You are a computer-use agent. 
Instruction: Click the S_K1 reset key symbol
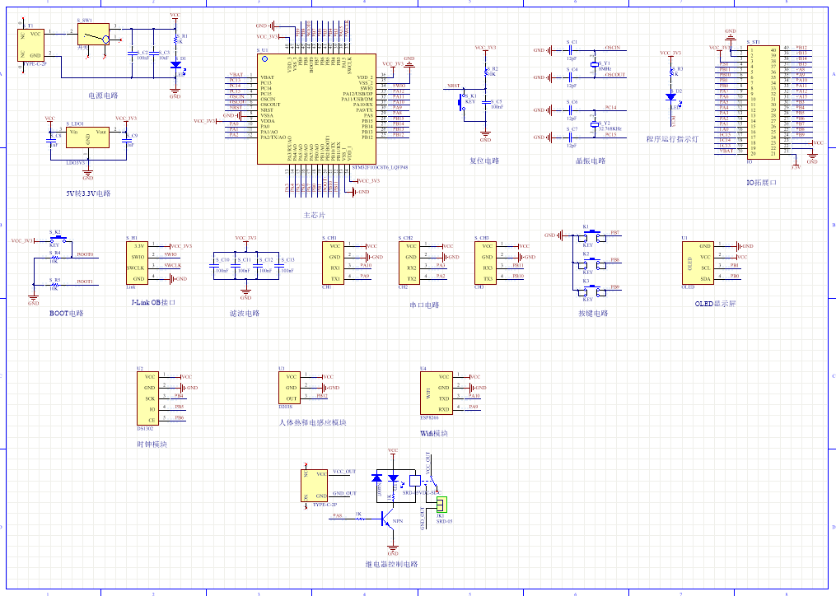[x=461, y=101]
